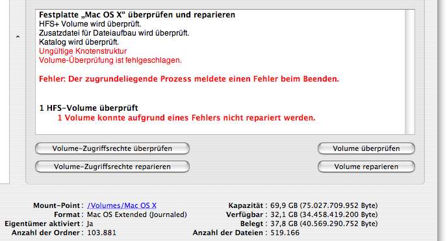Click the red error 'Ungültige Knotenstruktur'
Screen dimensions: 447x241
(x=83, y=51)
